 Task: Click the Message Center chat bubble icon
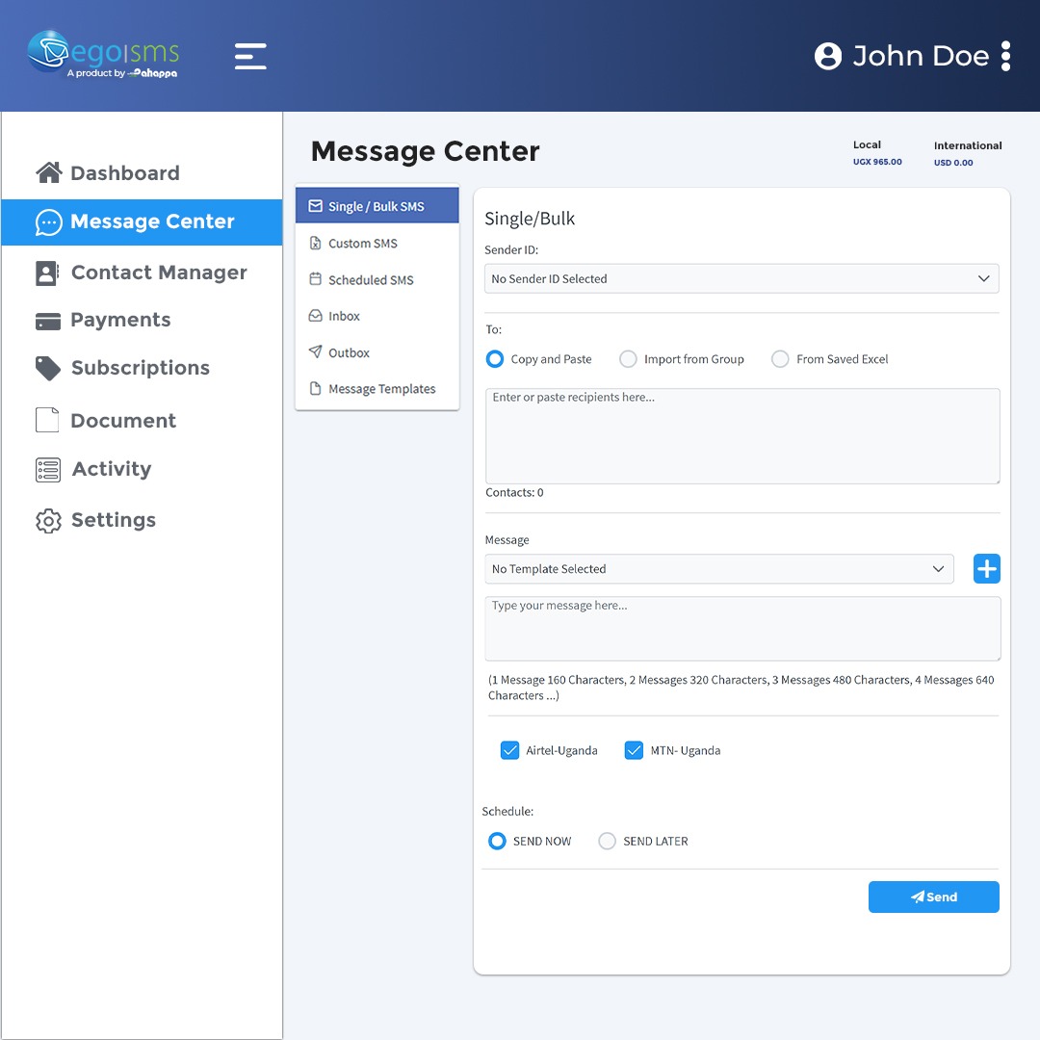tap(49, 222)
